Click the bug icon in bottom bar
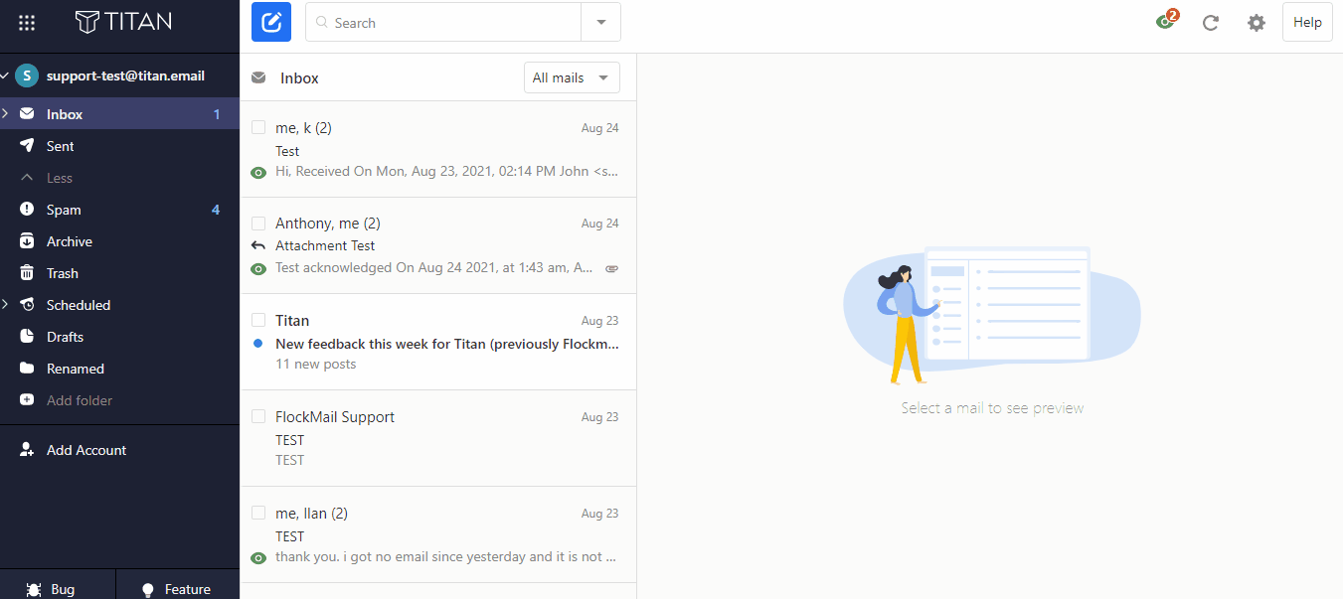 point(34,589)
